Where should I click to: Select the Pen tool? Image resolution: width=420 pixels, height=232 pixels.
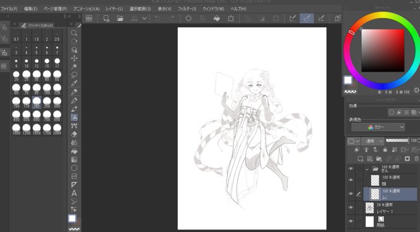pos(74,92)
